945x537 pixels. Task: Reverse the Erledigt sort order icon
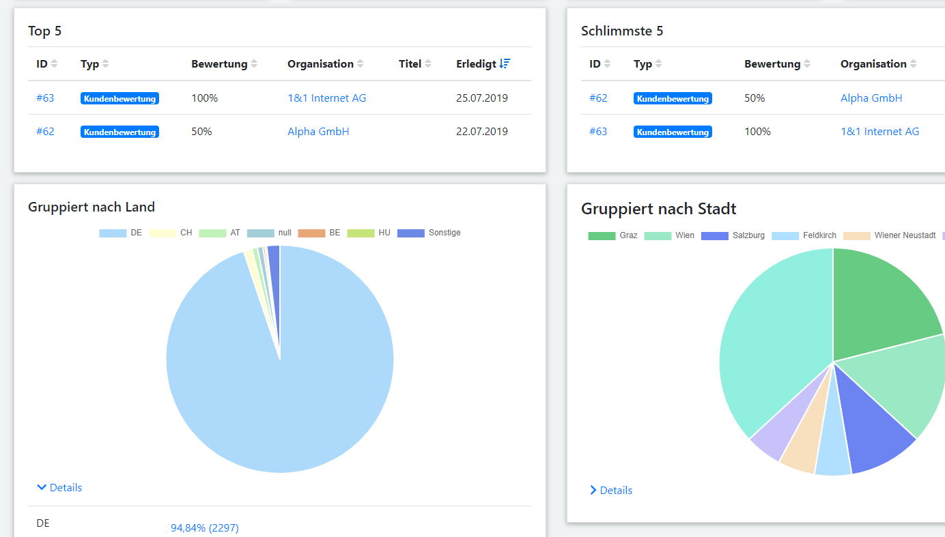tap(505, 63)
